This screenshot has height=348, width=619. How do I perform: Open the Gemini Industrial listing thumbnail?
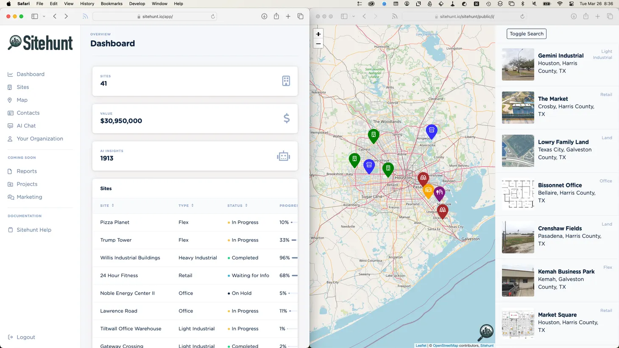(518, 64)
